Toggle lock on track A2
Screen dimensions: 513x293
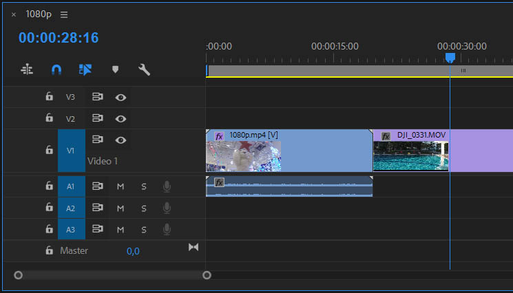49,208
